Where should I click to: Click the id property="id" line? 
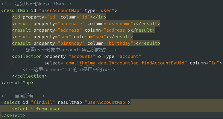[59, 17]
